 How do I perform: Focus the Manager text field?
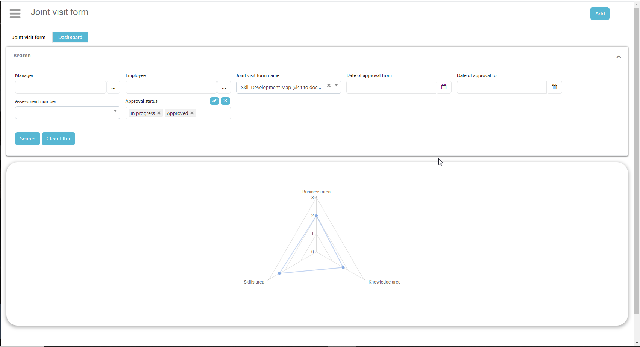pos(61,87)
